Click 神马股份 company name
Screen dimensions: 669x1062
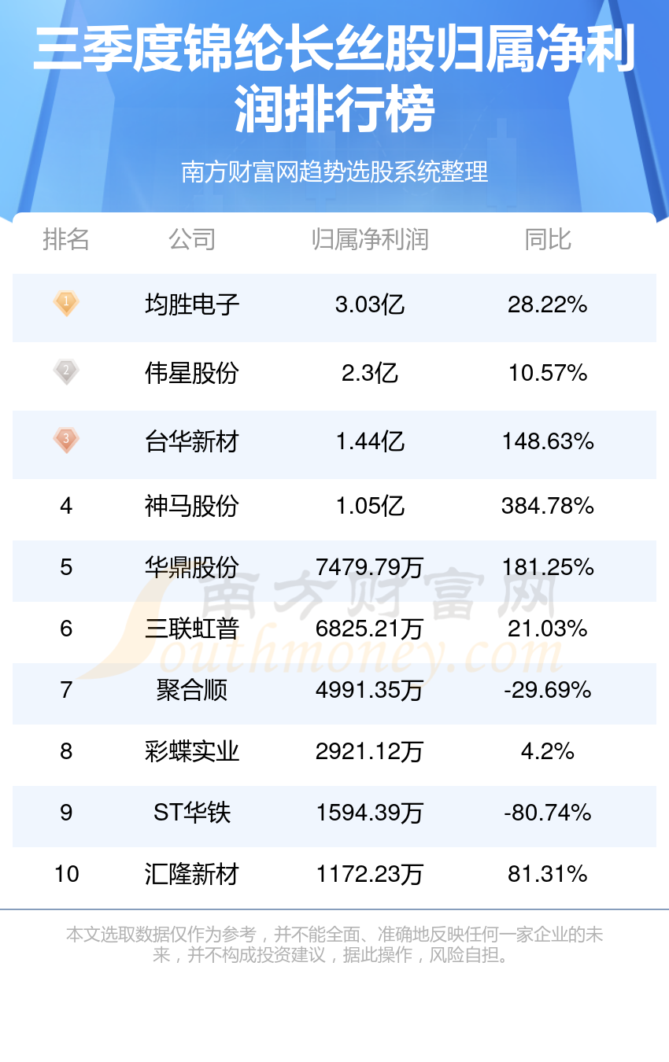192,506
